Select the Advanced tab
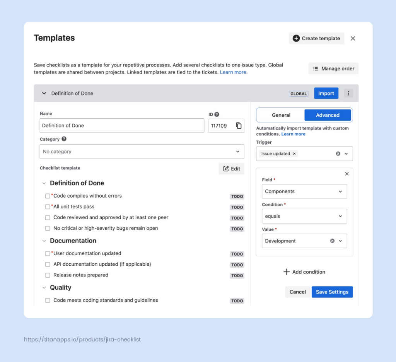 click(328, 115)
